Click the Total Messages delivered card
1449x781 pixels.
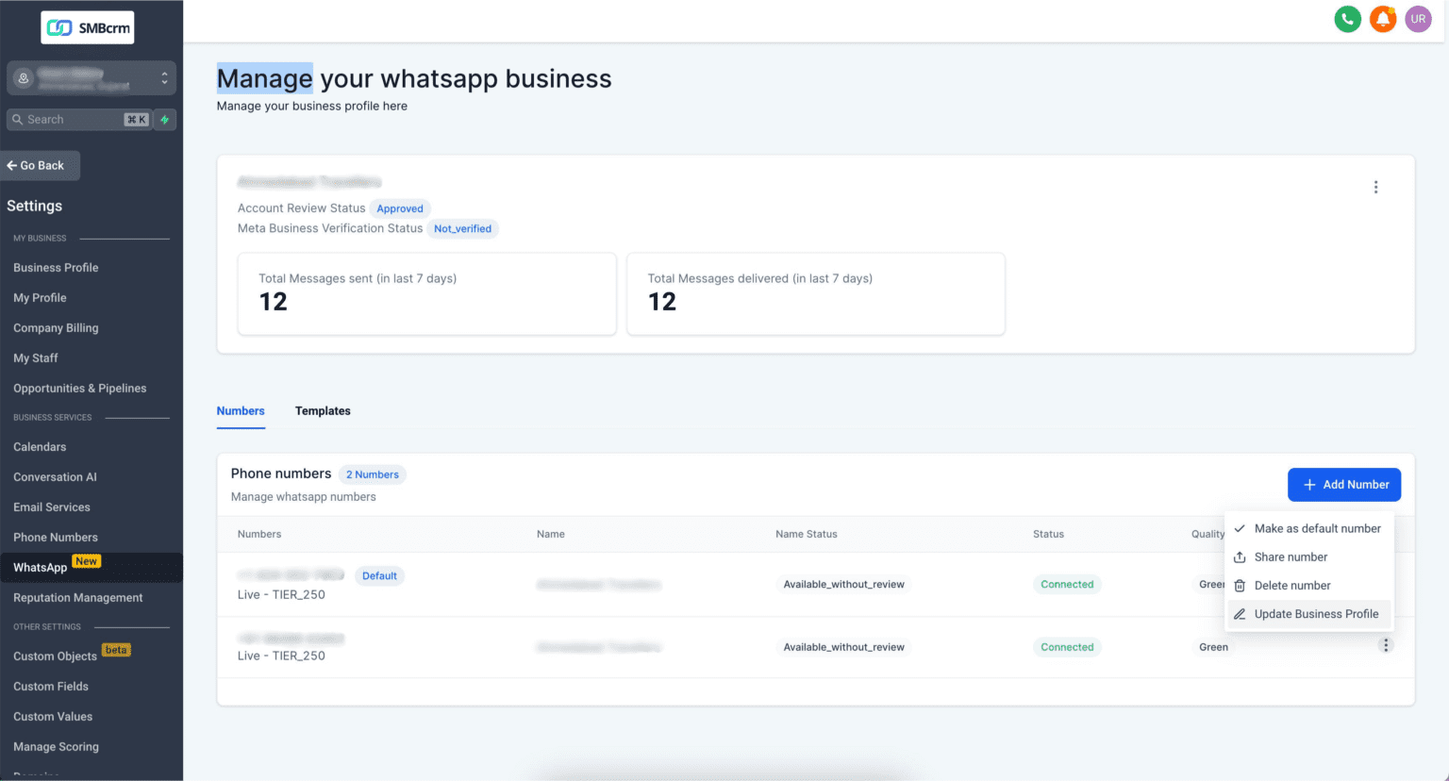pyautogui.click(x=816, y=293)
